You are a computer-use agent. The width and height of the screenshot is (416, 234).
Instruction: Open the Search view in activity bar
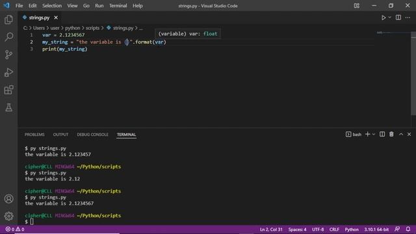click(x=8, y=37)
